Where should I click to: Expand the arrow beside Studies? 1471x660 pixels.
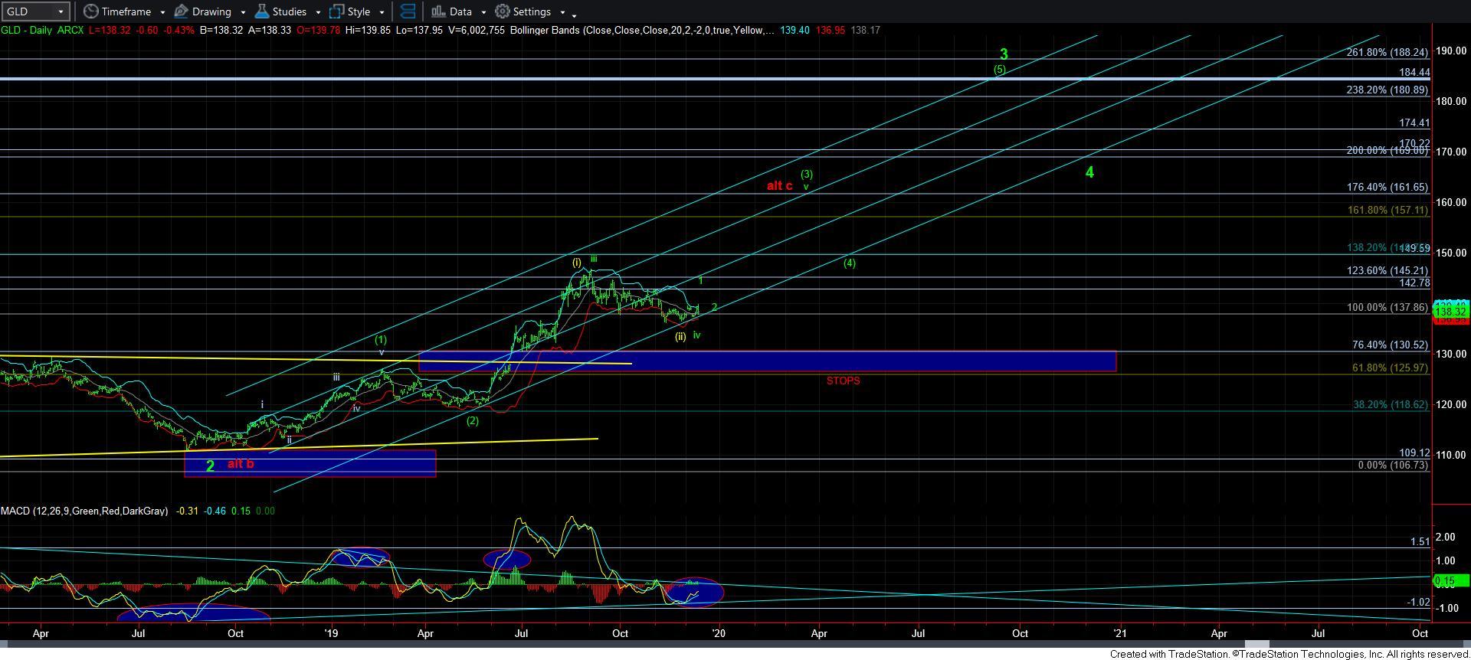click(318, 12)
